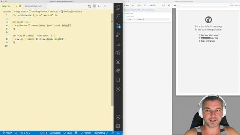Viewport: 240px width, 135px height.
Task: Toggle the Spell checker status item
Action: (x=67, y=133)
